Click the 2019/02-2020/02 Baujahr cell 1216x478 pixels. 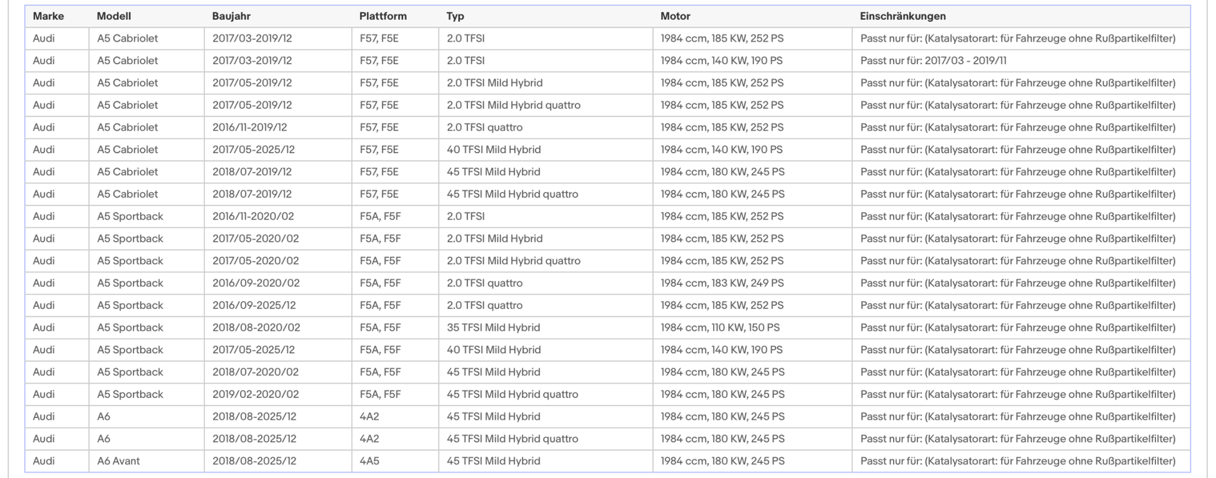point(256,394)
